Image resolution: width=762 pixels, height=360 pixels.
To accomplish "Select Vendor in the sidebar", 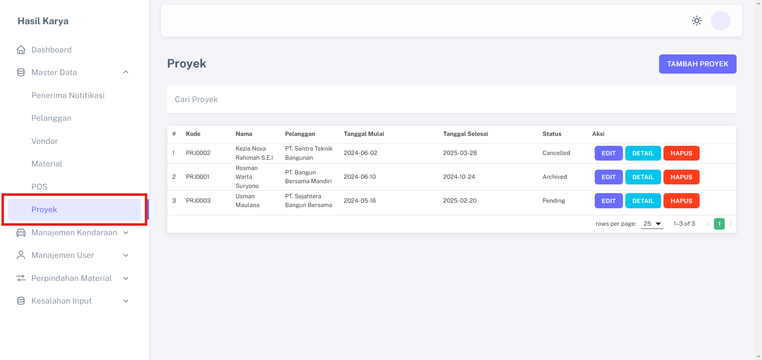I will (44, 141).
